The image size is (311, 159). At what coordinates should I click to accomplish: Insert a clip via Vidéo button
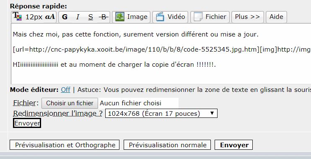click(x=170, y=17)
